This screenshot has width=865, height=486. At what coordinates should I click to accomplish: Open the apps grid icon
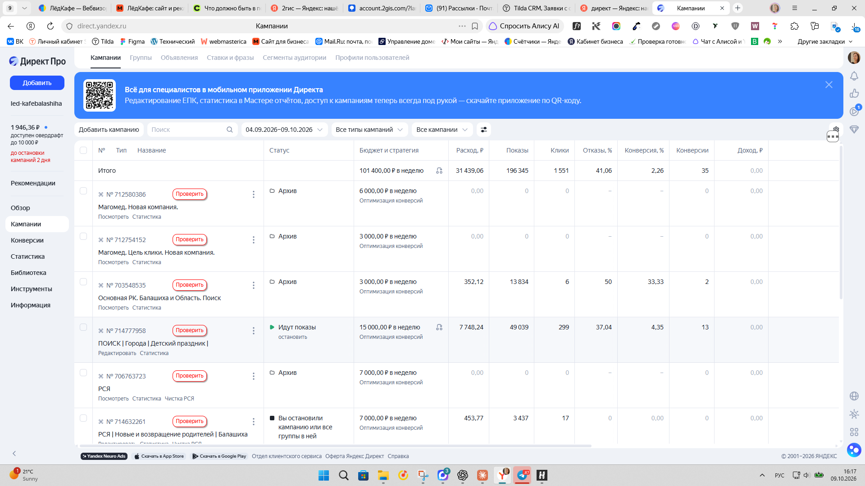pyautogui.click(x=854, y=432)
